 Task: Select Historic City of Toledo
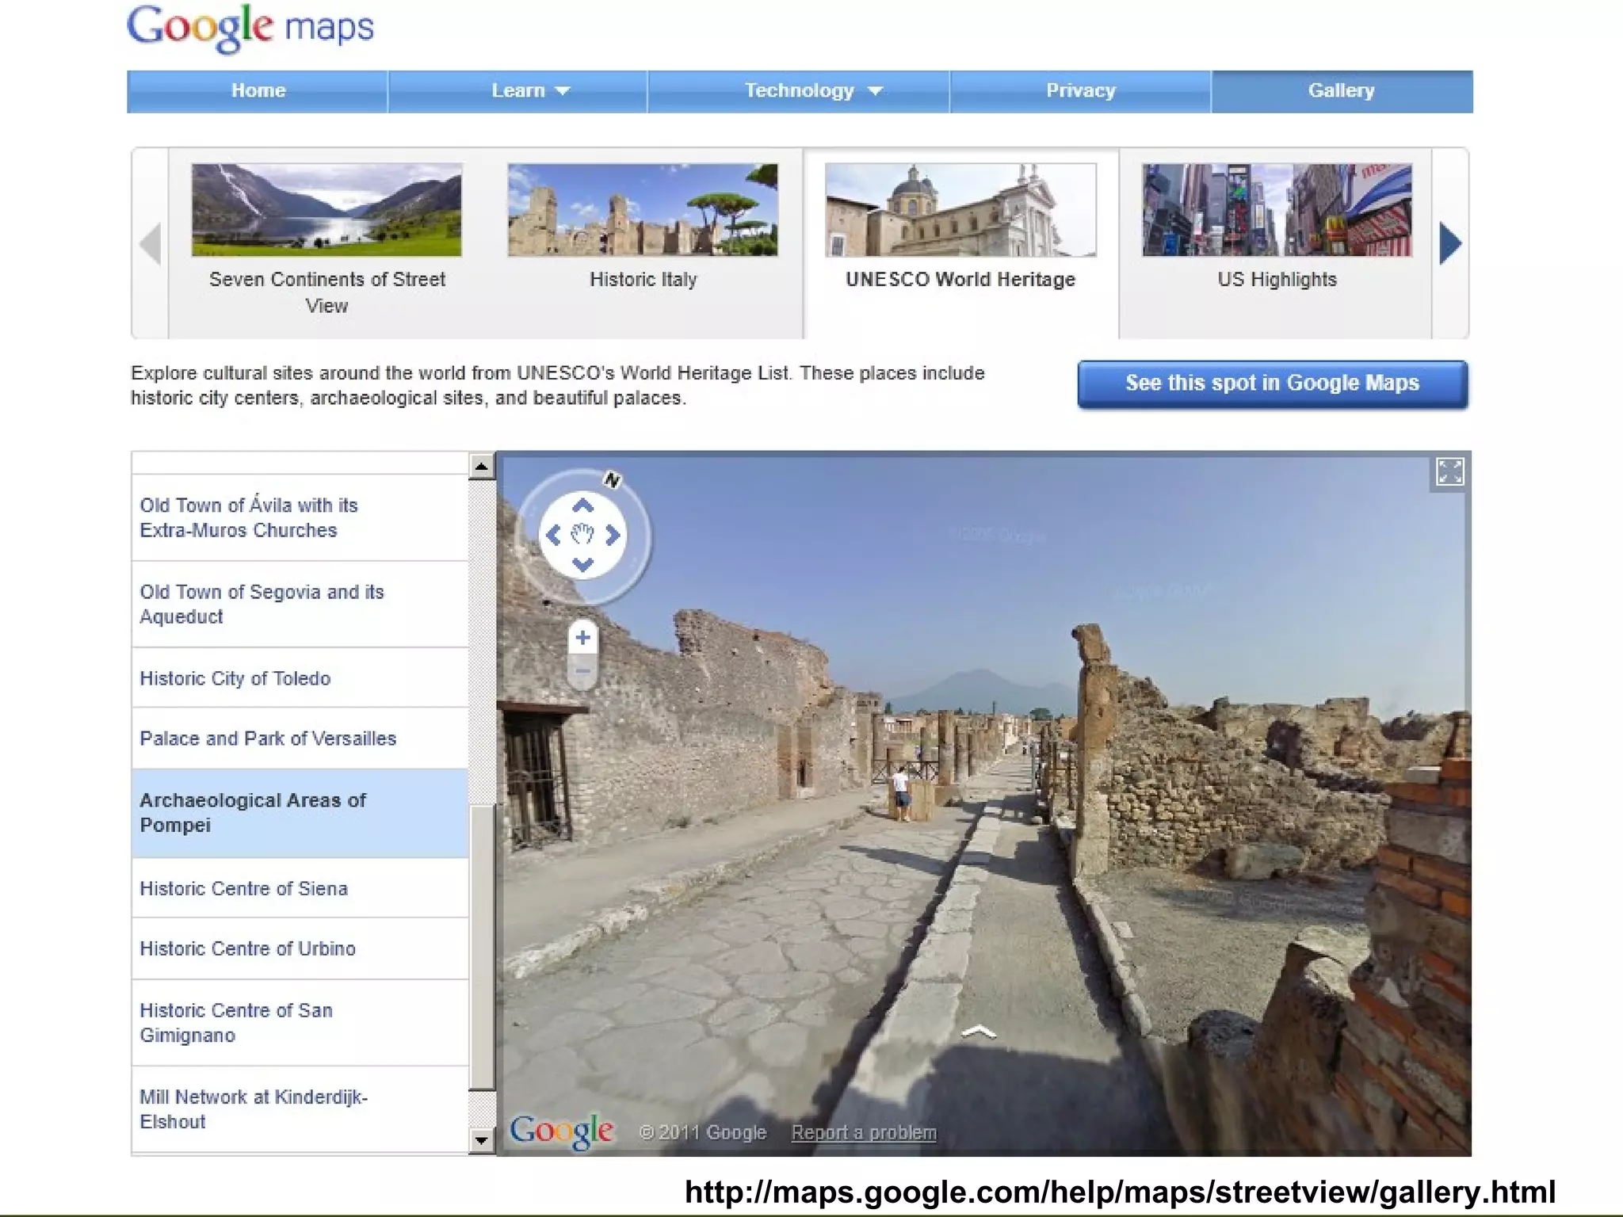click(x=300, y=678)
